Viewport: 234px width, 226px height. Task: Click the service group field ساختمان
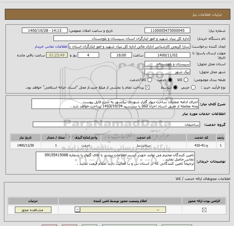(116, 124)
